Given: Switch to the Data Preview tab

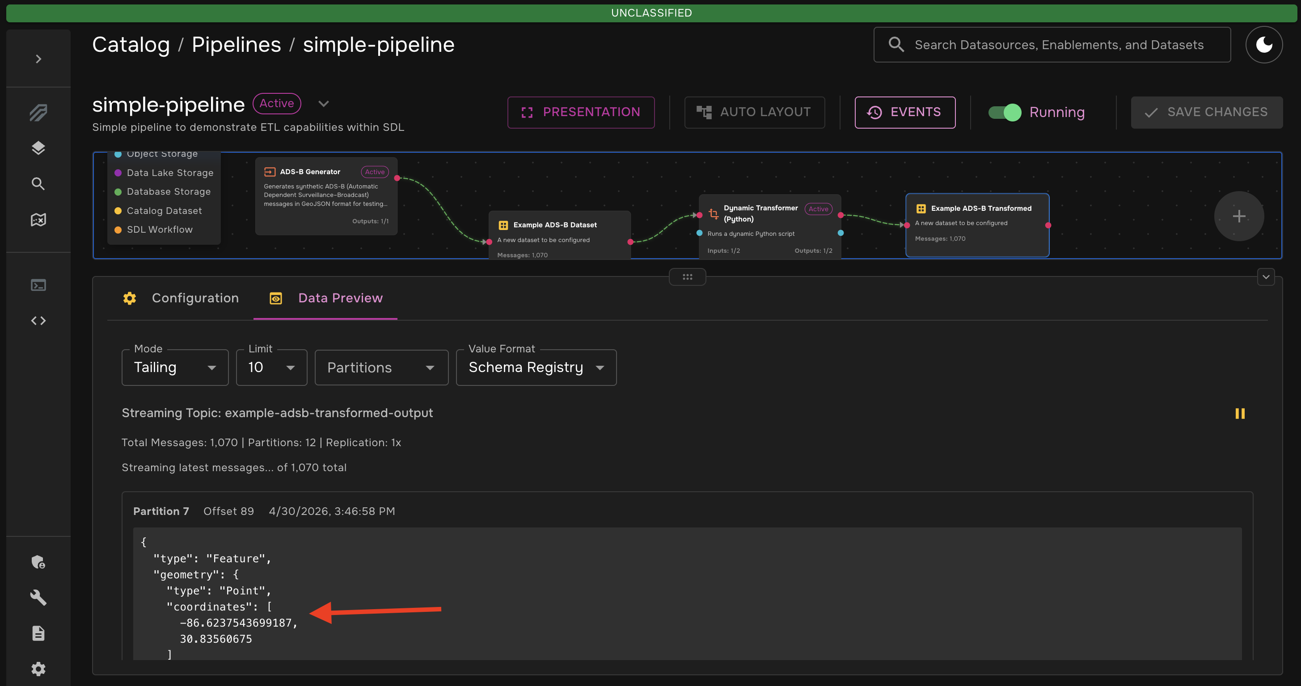Looking at the screenshot, I should (326, 298).
